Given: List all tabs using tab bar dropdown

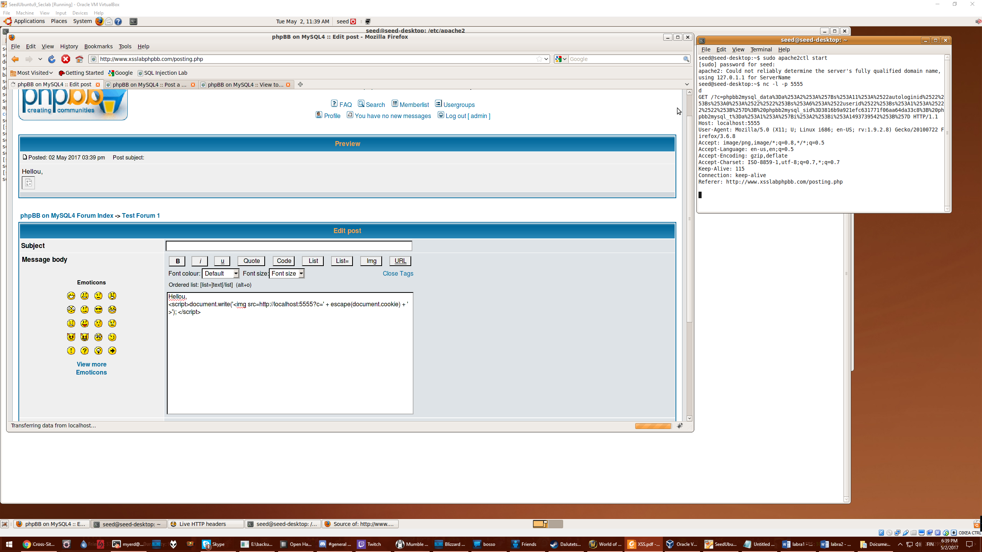Looking at the screenshot, I should point(687,84).
